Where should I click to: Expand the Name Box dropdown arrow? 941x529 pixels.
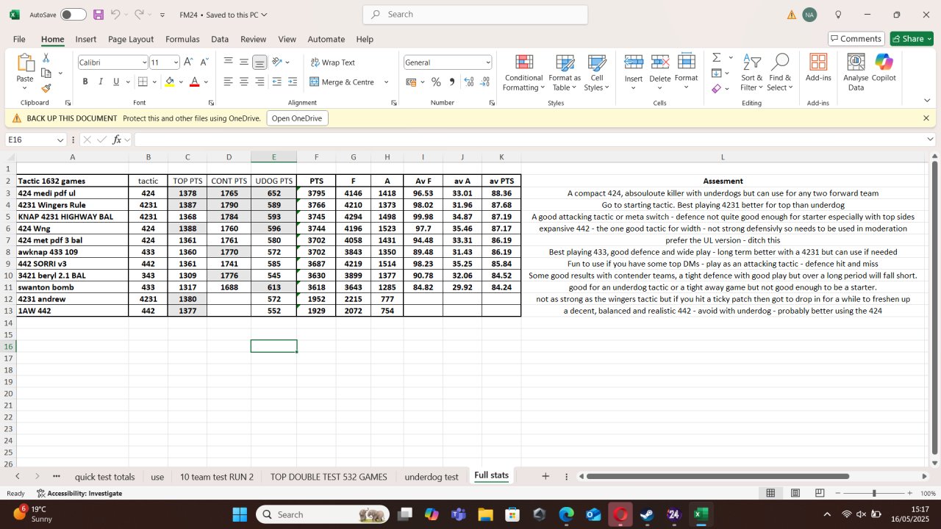pyautogui.click(x=60, y=140)
